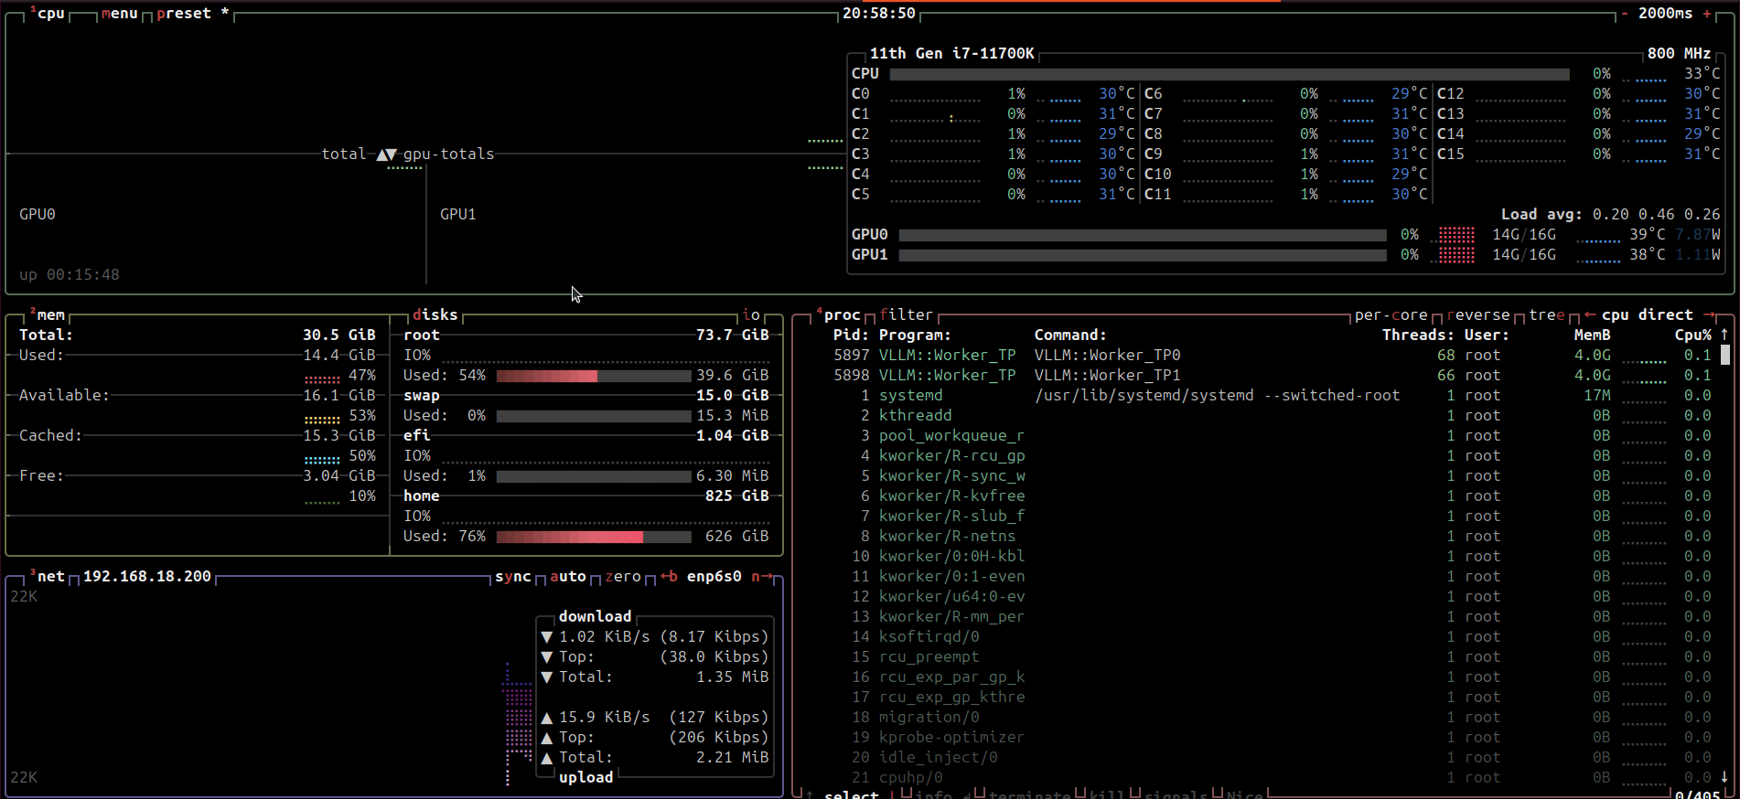Viewport: 1740px width, 799px height.
Task: Click info in the proc footer
Action: click(934, 794)
